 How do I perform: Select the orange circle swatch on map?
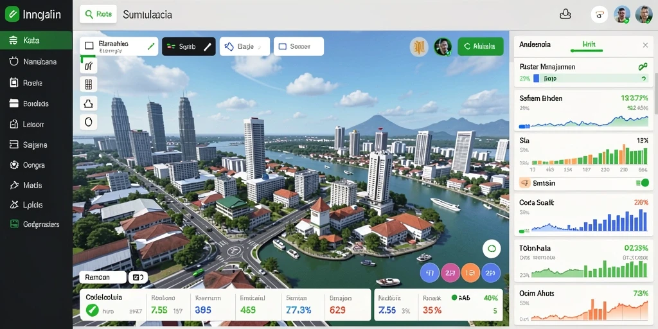[x=470, y=272]
